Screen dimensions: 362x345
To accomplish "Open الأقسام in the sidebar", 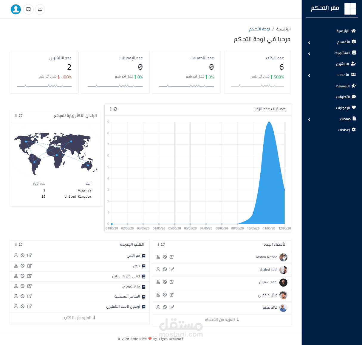I will [x=346, y=42].
